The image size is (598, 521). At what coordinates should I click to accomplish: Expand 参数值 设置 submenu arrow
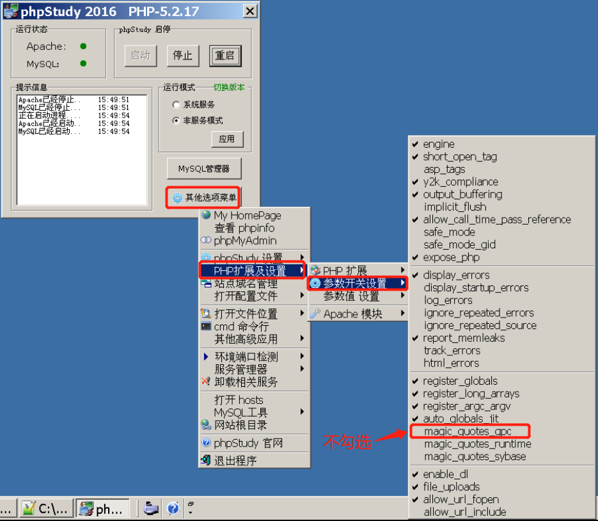point(403,296)
